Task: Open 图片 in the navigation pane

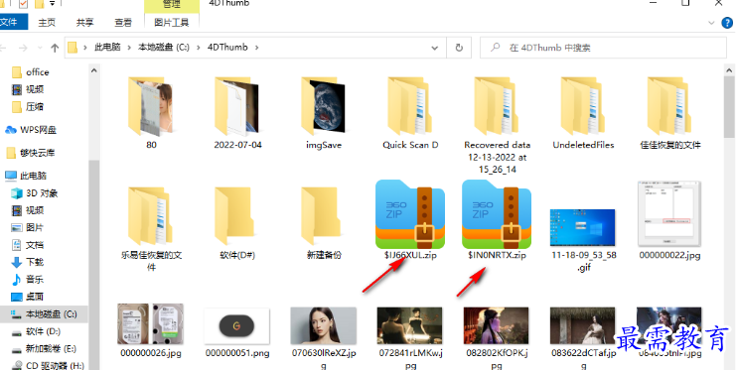Action: tap(28, 227)
